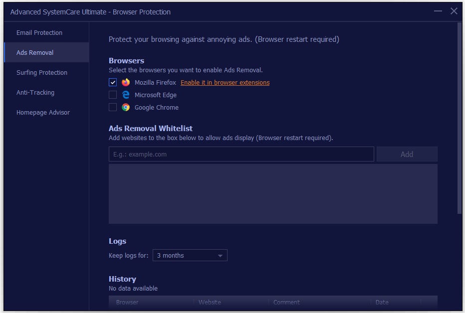Click the dropdown arrow beside 3 months
465x313 pixels.
click(220, 256)
